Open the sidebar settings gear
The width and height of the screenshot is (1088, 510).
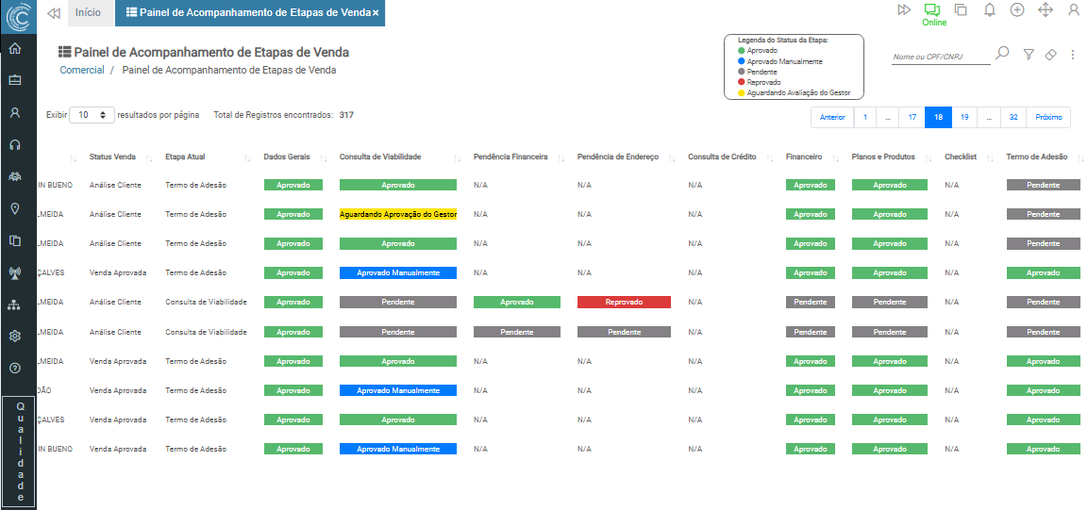click(x=15, y=336)
